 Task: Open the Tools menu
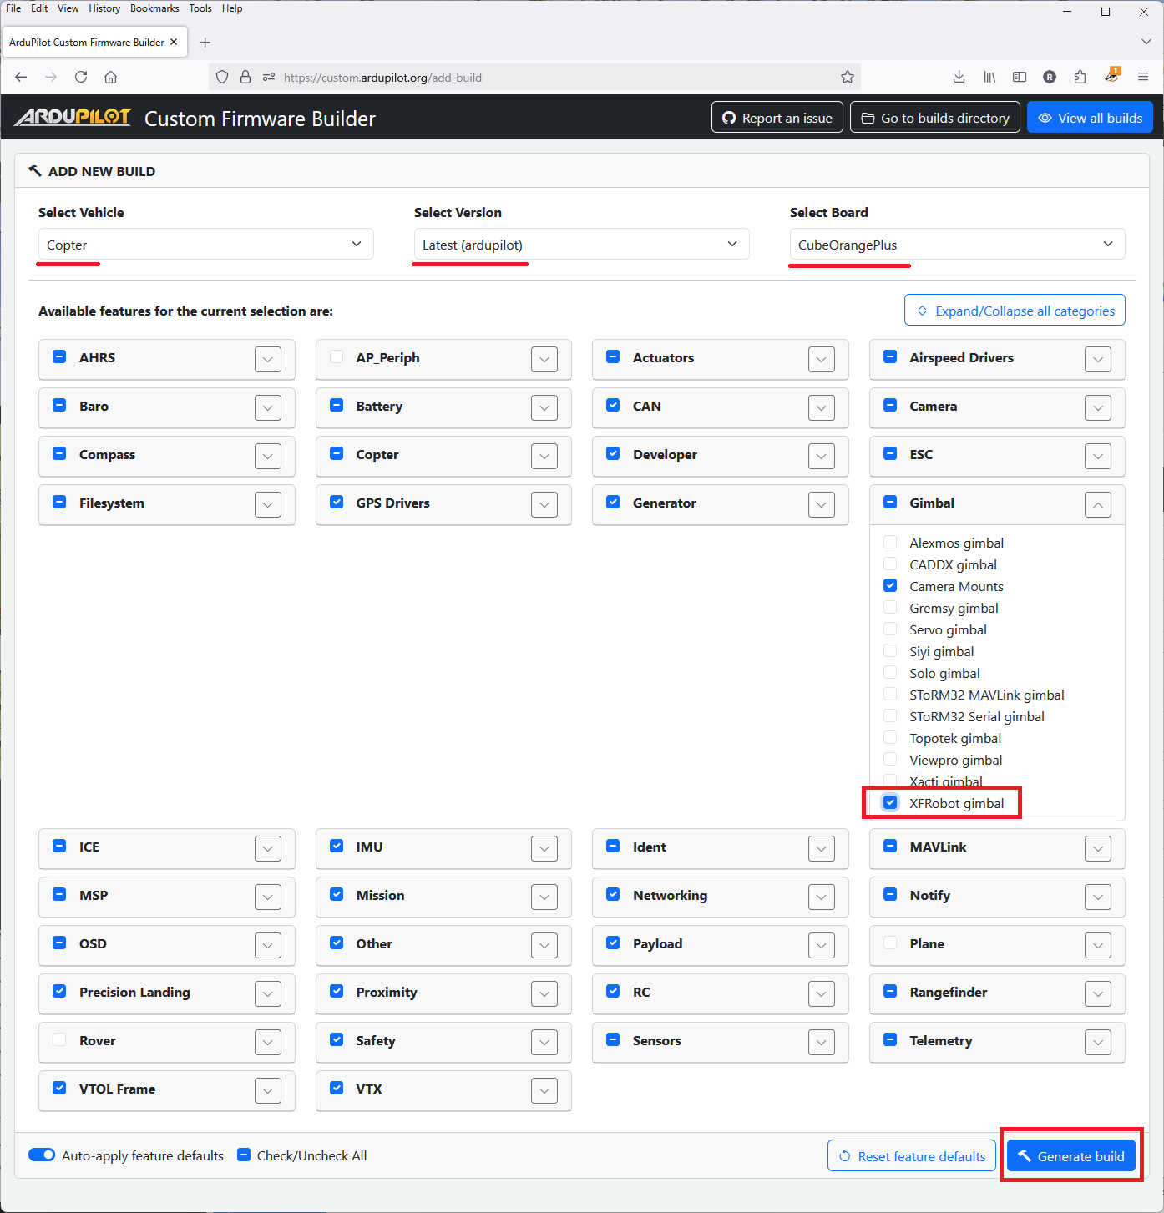(200, 8)
